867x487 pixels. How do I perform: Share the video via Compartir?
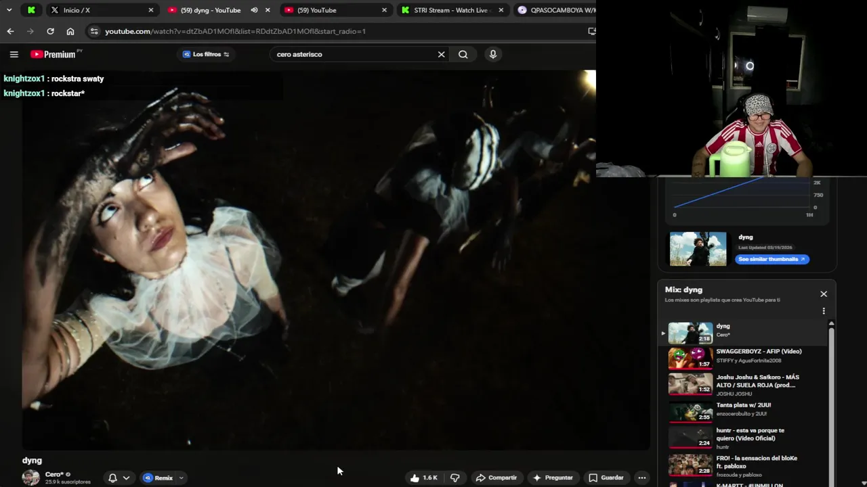pos(496,478)
